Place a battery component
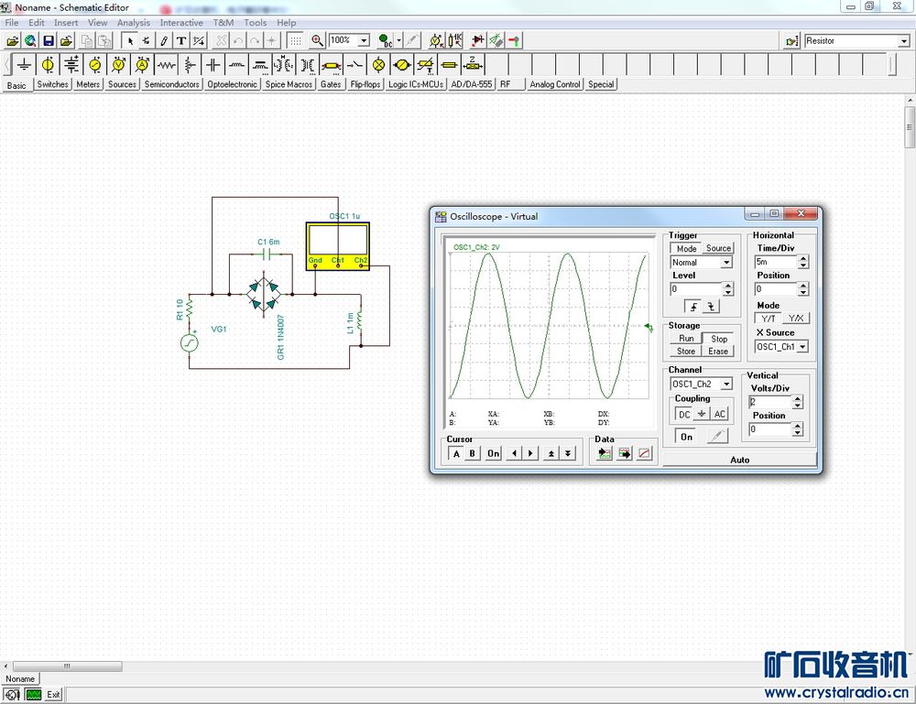Screen dimensions: 916x704 pyautogui.click(x=71, y=65)
